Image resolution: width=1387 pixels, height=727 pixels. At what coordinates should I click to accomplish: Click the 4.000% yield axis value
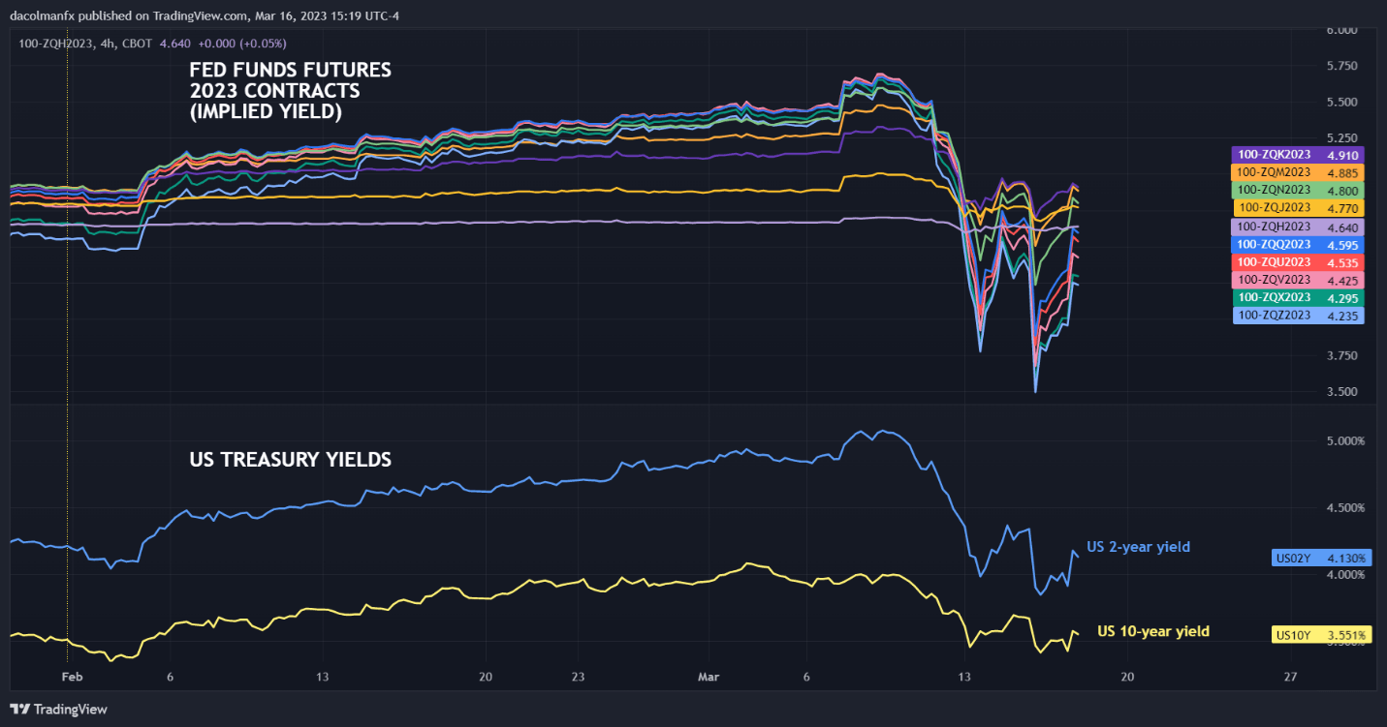tap(1346, 575)
